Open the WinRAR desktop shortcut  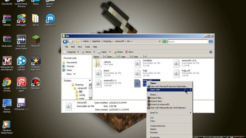click(x=7, y=20)
